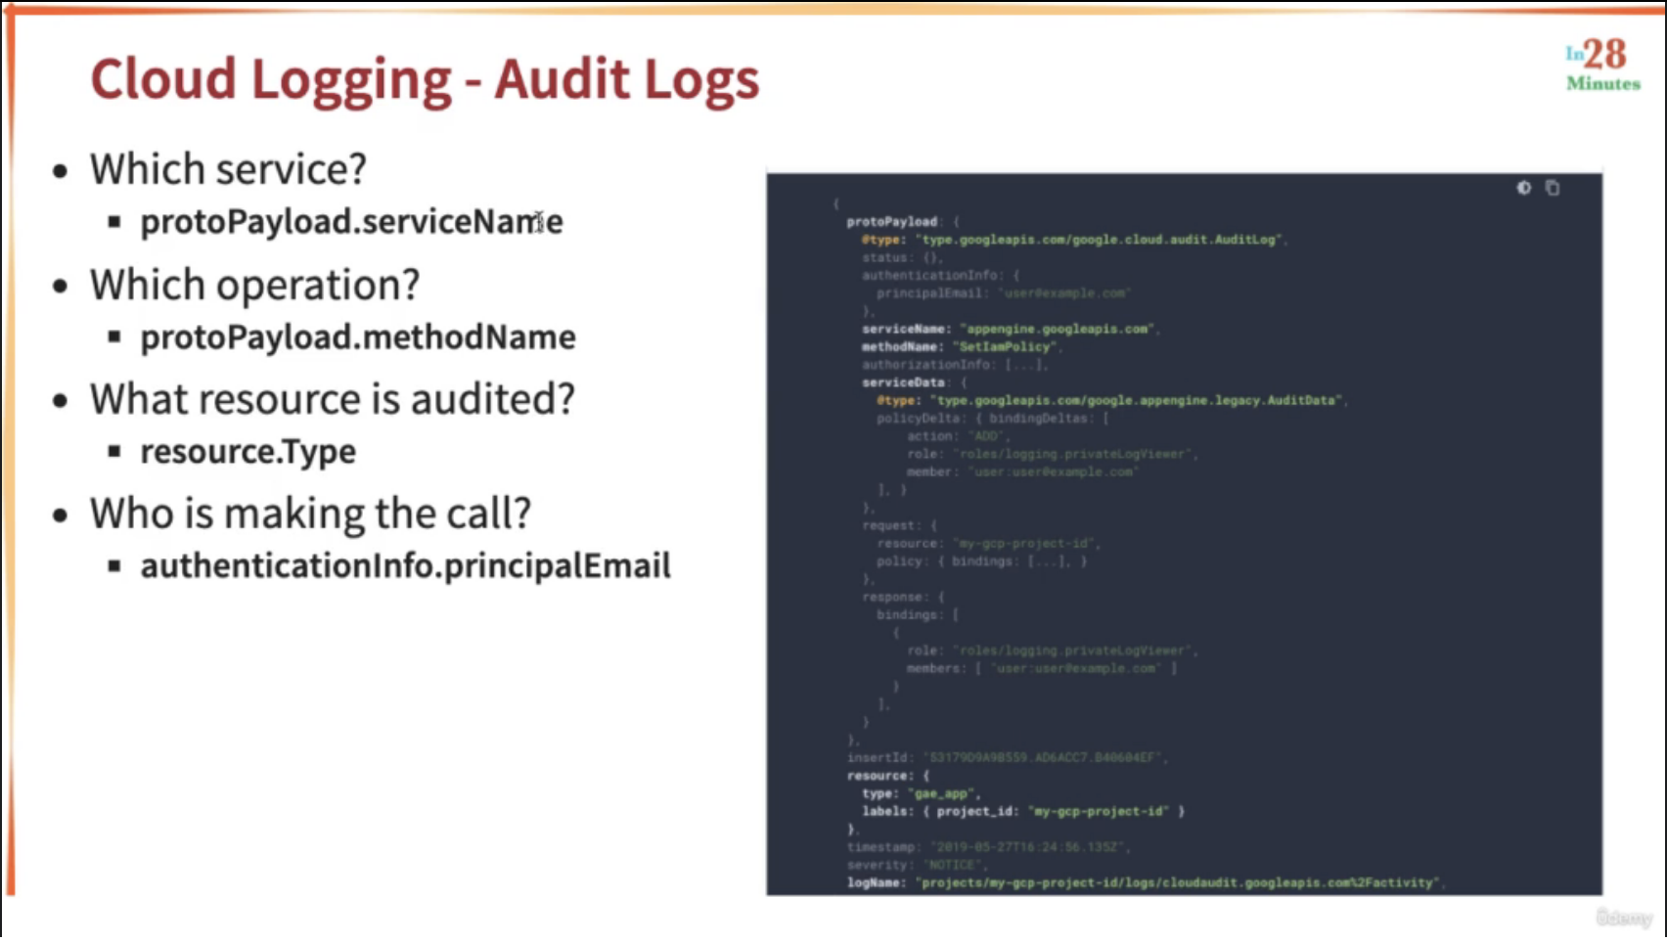
Task: Click the logName cloudaudit activity line
Action: 1146,883
